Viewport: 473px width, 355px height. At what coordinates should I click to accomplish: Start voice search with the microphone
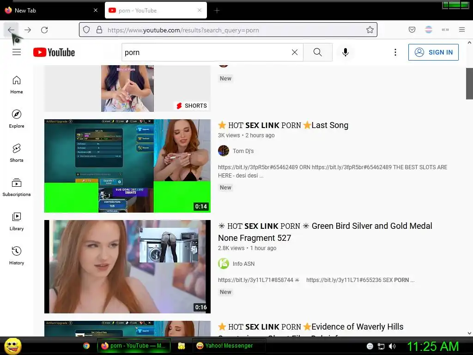[x=346, y=52]
